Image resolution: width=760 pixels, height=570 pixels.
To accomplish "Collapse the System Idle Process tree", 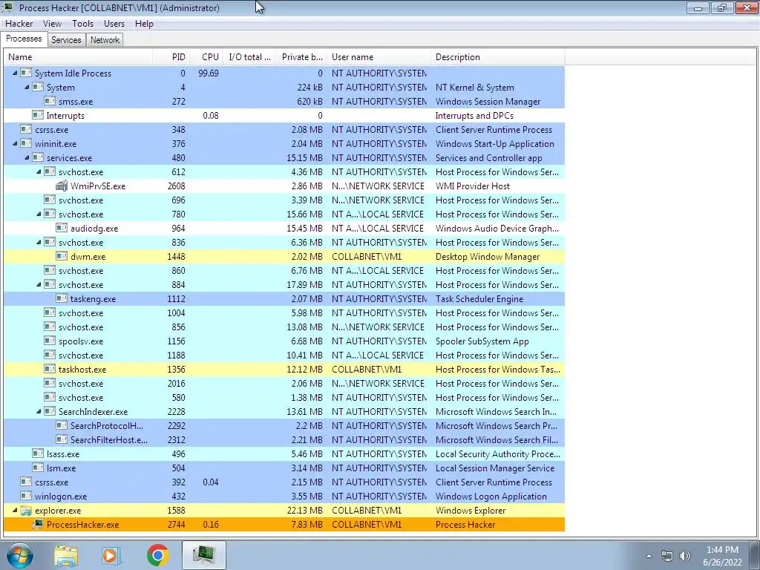I will pos(15,73).
